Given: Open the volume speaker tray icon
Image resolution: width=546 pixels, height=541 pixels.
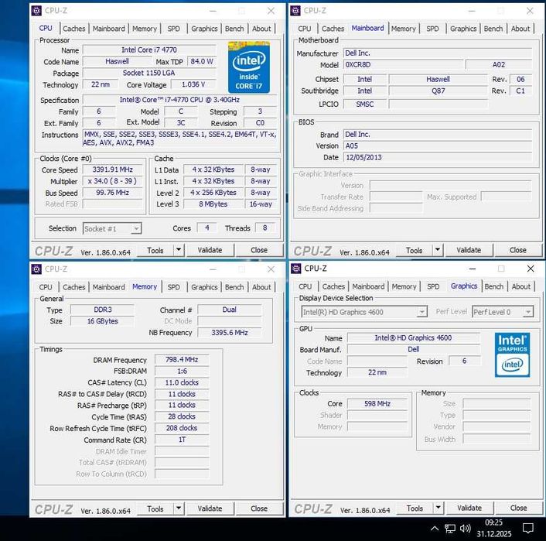Looking at the screenshot, I should [x=466, y=529].
